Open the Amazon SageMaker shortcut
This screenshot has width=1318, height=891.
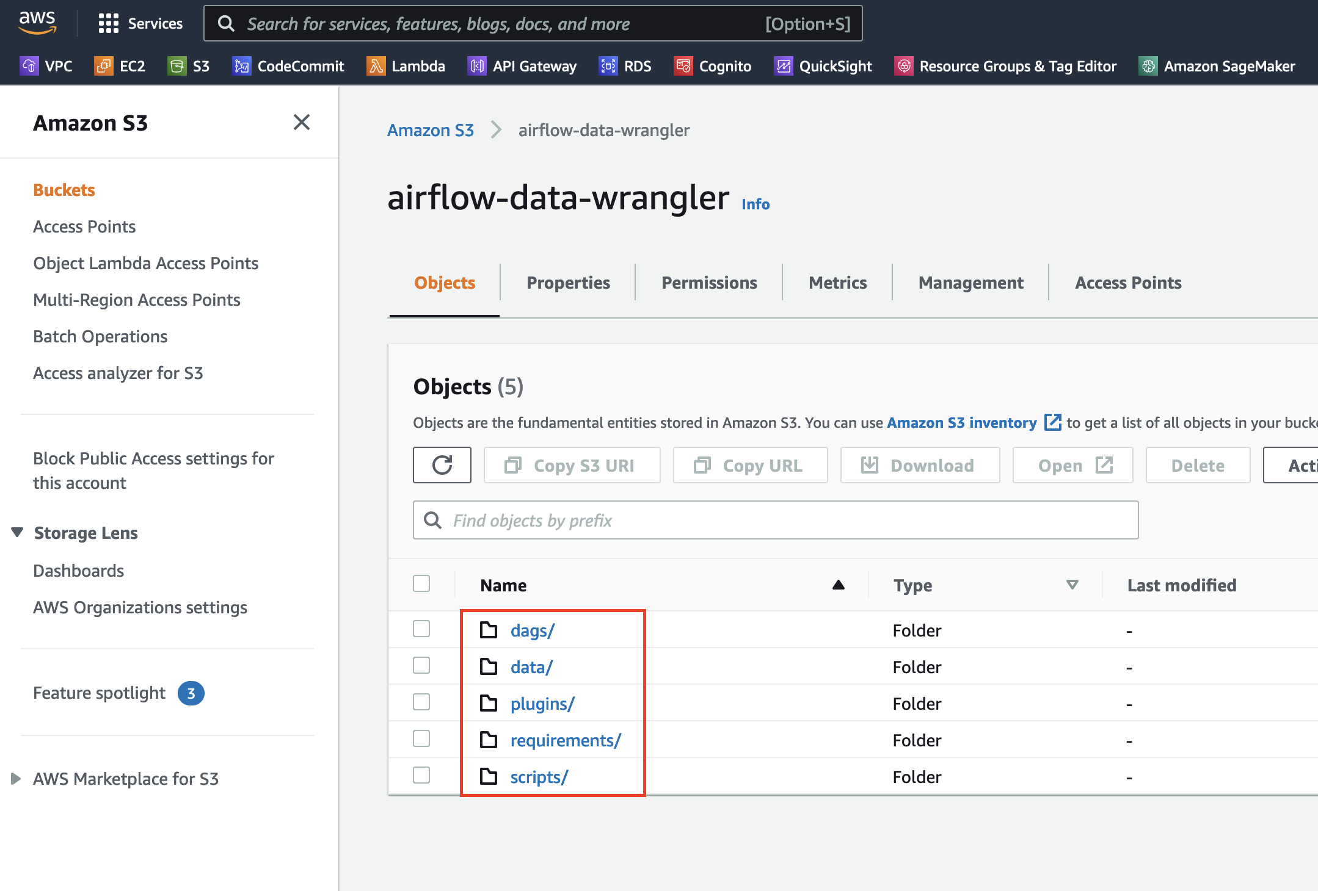tap(1217, 66)
